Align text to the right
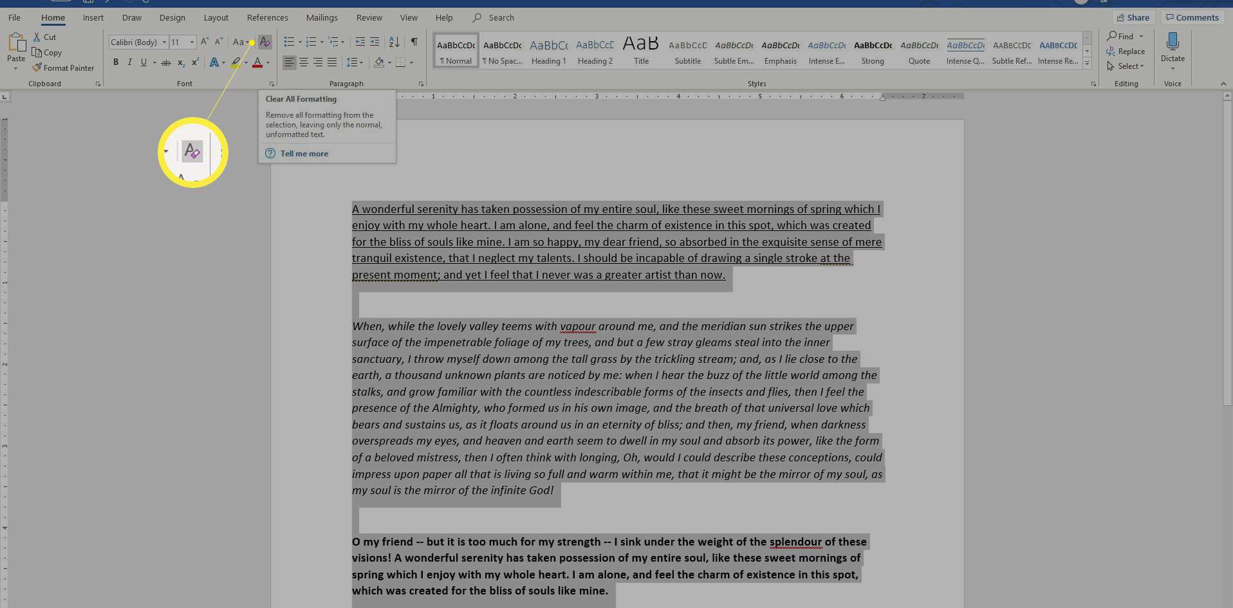The height and width of the screenshot is (608, 1233). click(x=318, y=62)
